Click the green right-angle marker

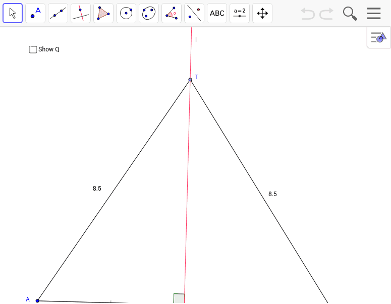179,298
